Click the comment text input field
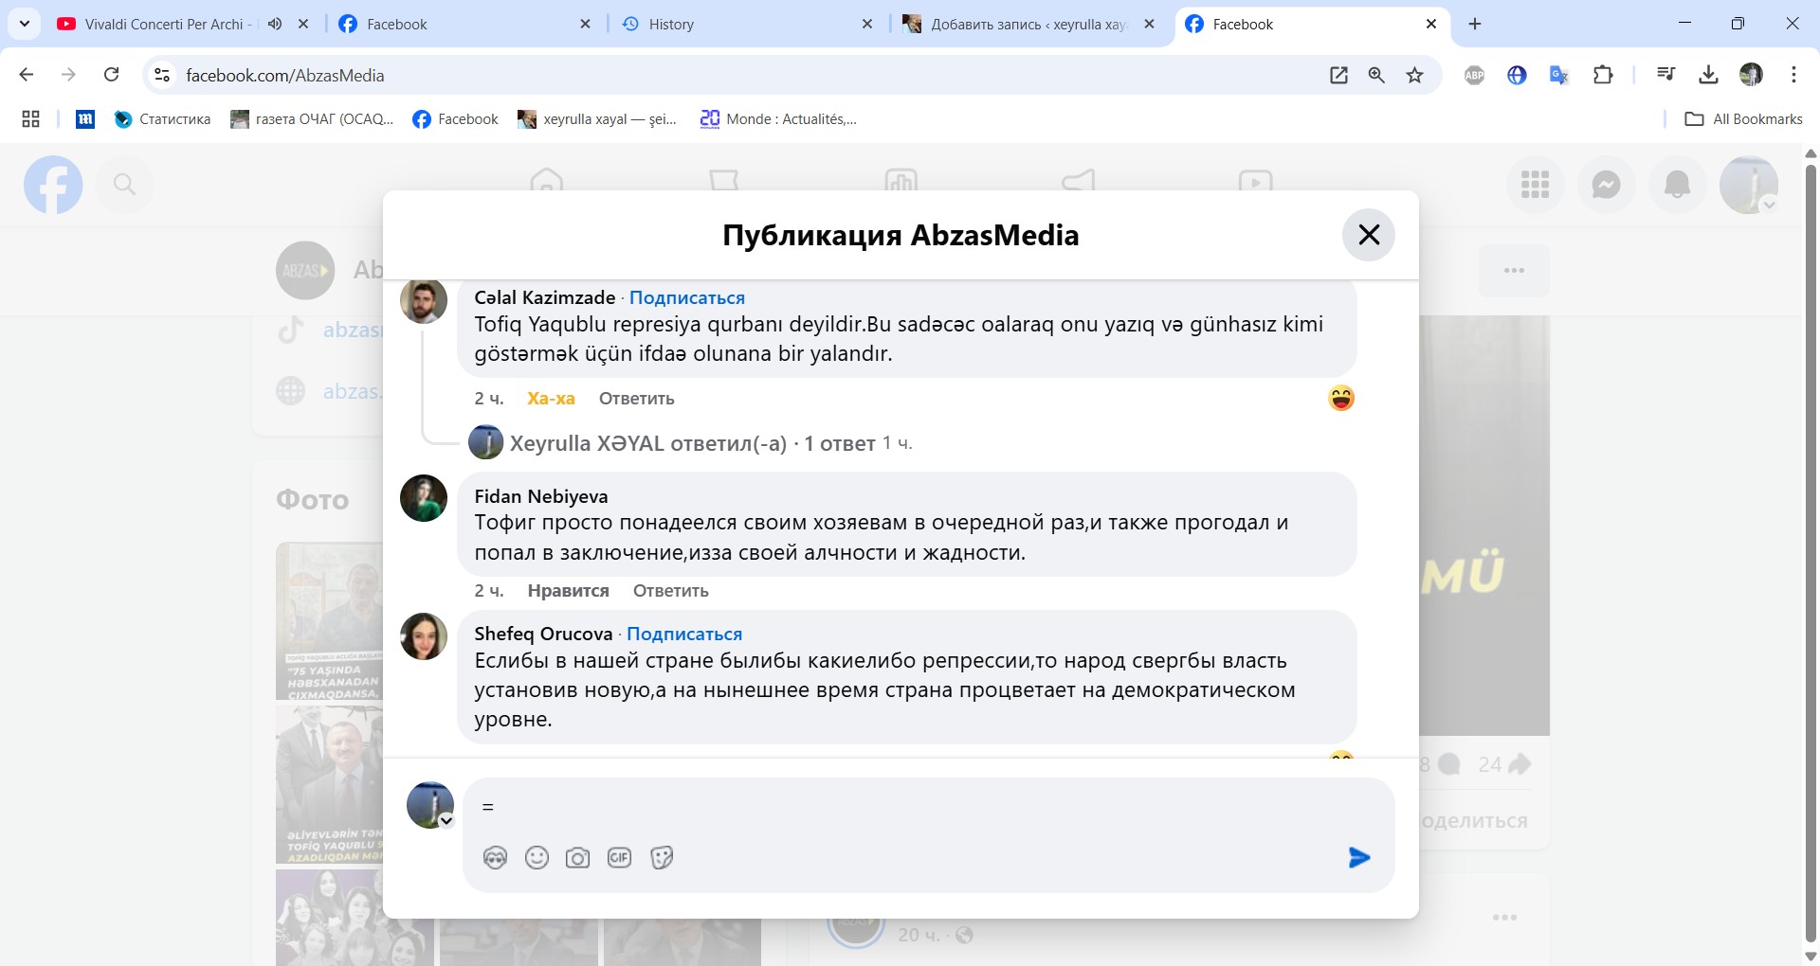Screen dimensions: 1820x966 click(910, 808)
